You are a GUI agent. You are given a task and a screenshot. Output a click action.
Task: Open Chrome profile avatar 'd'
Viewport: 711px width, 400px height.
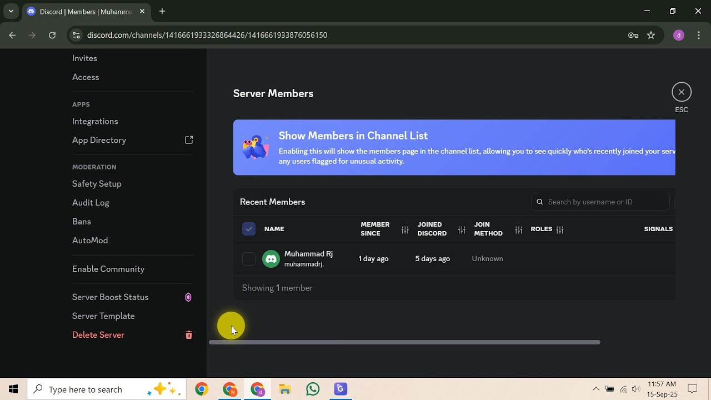click(x=678, y=35)
